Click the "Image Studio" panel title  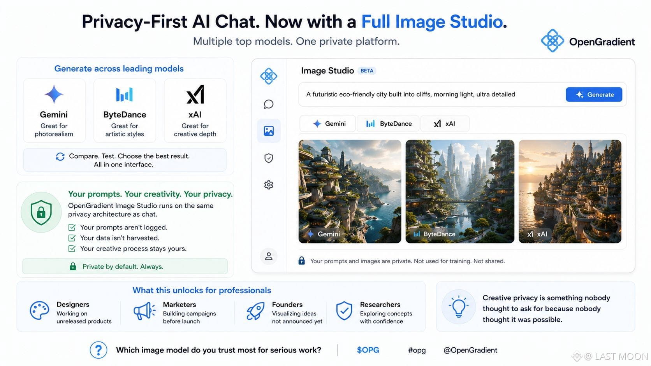[x=327, y=71]
